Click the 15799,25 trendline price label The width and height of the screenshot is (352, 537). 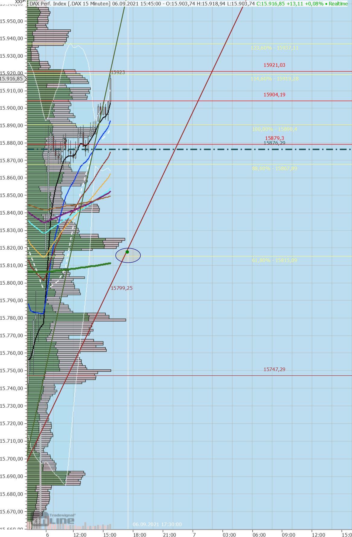pos(121,288)
